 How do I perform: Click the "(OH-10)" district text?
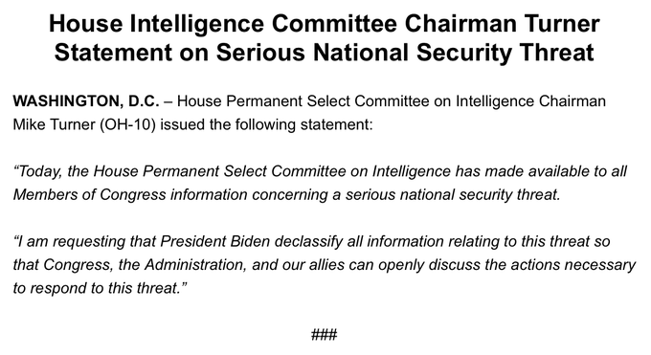pos(127,124)
